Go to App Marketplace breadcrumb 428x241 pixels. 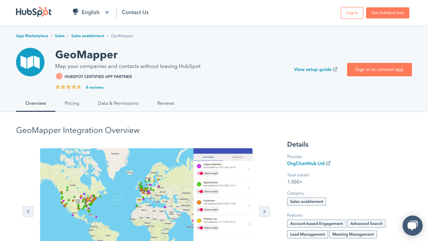click(x=32, y=36)
